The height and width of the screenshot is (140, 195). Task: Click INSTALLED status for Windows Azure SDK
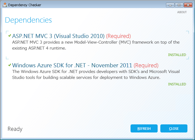[x=177, y=84]
